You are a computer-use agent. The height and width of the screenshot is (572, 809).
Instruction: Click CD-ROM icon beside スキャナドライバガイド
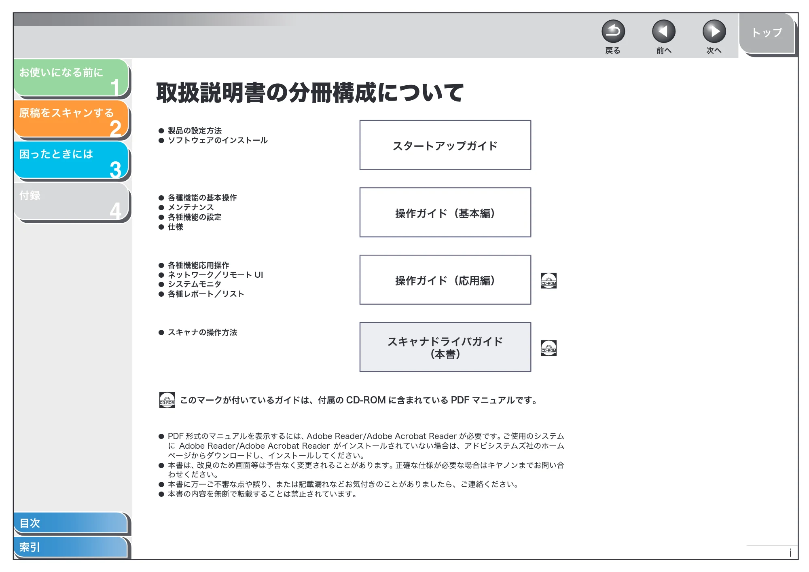pyautogui.click(x=549, y=348)
